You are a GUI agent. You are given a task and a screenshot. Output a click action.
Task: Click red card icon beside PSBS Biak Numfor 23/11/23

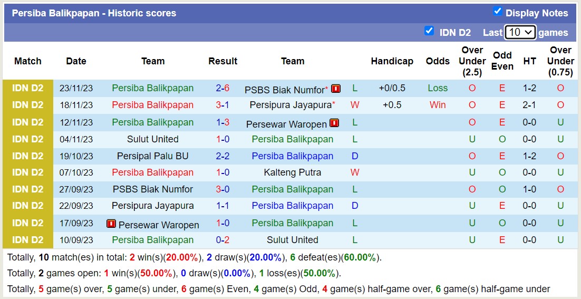[336, 89]
